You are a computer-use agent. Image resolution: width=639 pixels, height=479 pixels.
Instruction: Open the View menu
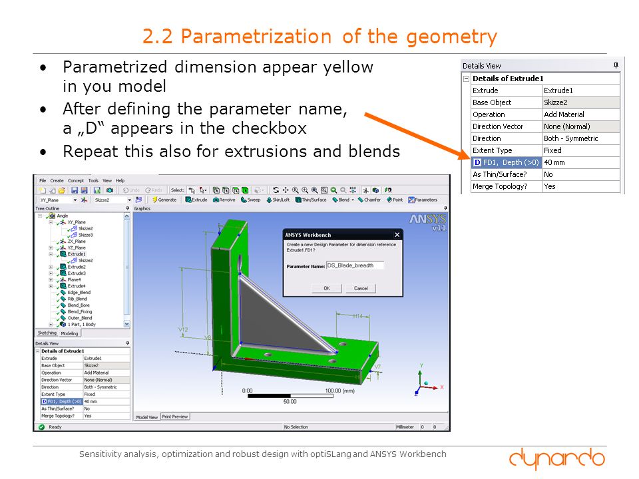tap(107, 181)
